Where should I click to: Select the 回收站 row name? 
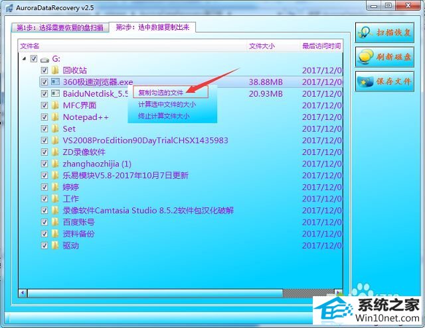75,70
